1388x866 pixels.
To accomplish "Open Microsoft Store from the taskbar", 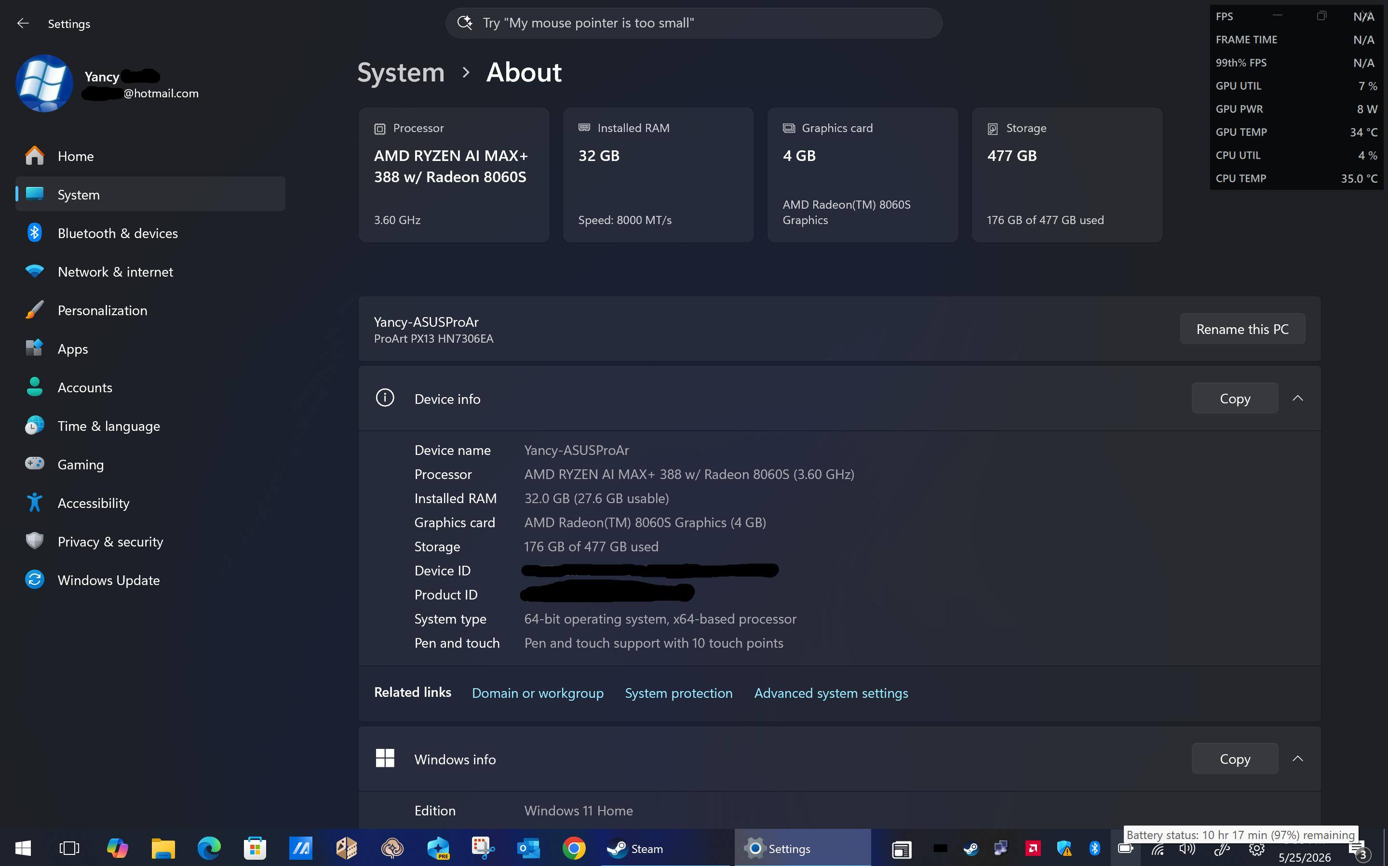I will tap(255, 848).
